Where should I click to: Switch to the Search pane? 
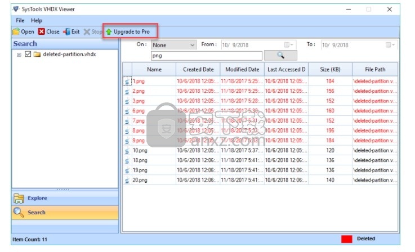(65, 213)
